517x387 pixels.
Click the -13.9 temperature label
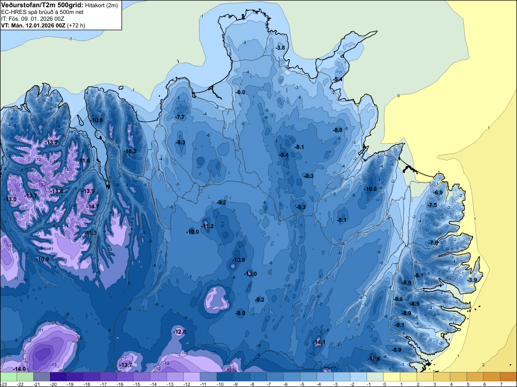[x=88, y=191]
